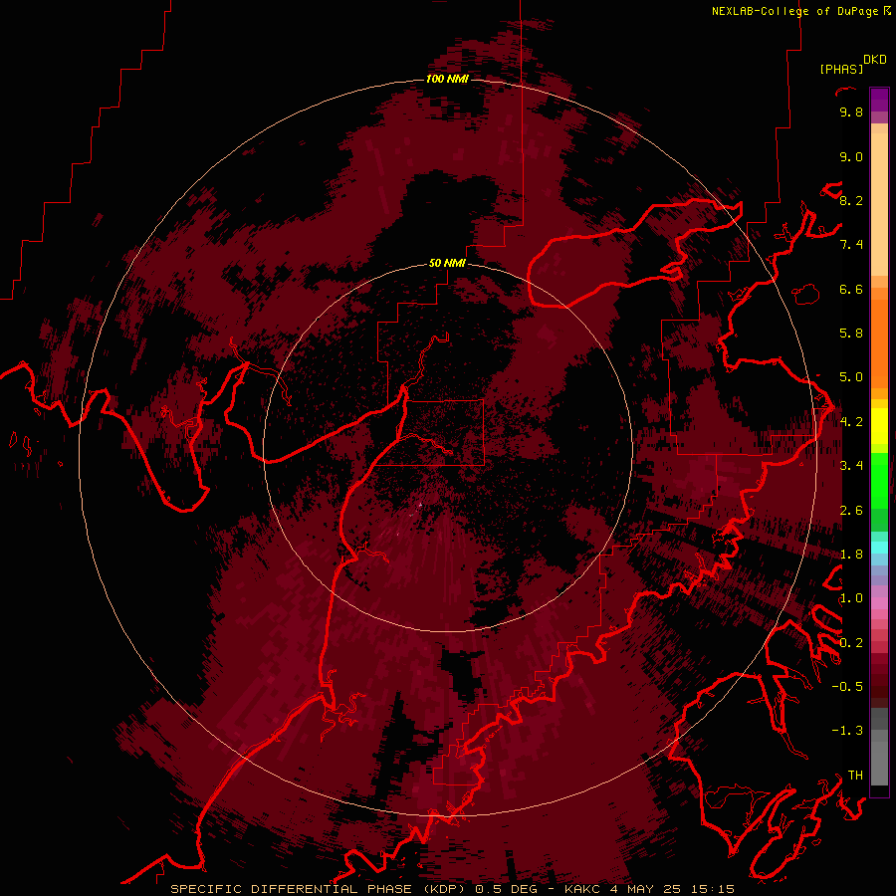The width and height of the screenshot is (896, 896).
Task: Click the 8.2 value on the scale
Action: pyautogui.click(x=851, y=200)
